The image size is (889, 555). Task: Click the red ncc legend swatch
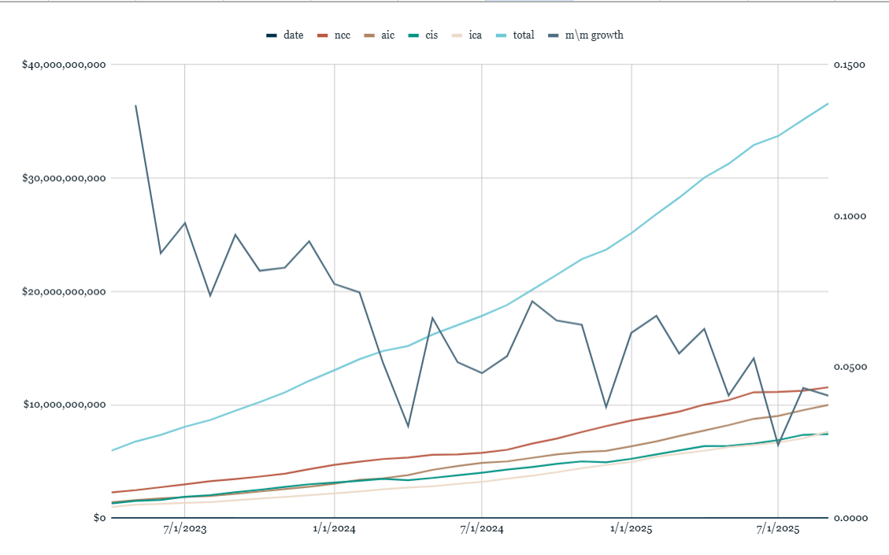[322, 35]
